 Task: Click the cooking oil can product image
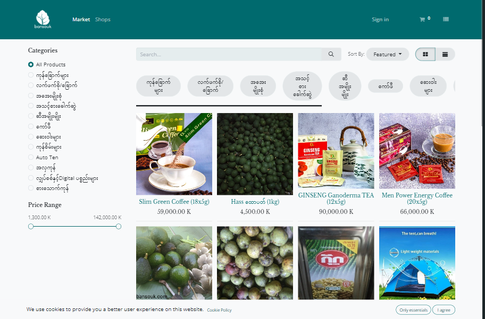[336, 263]
